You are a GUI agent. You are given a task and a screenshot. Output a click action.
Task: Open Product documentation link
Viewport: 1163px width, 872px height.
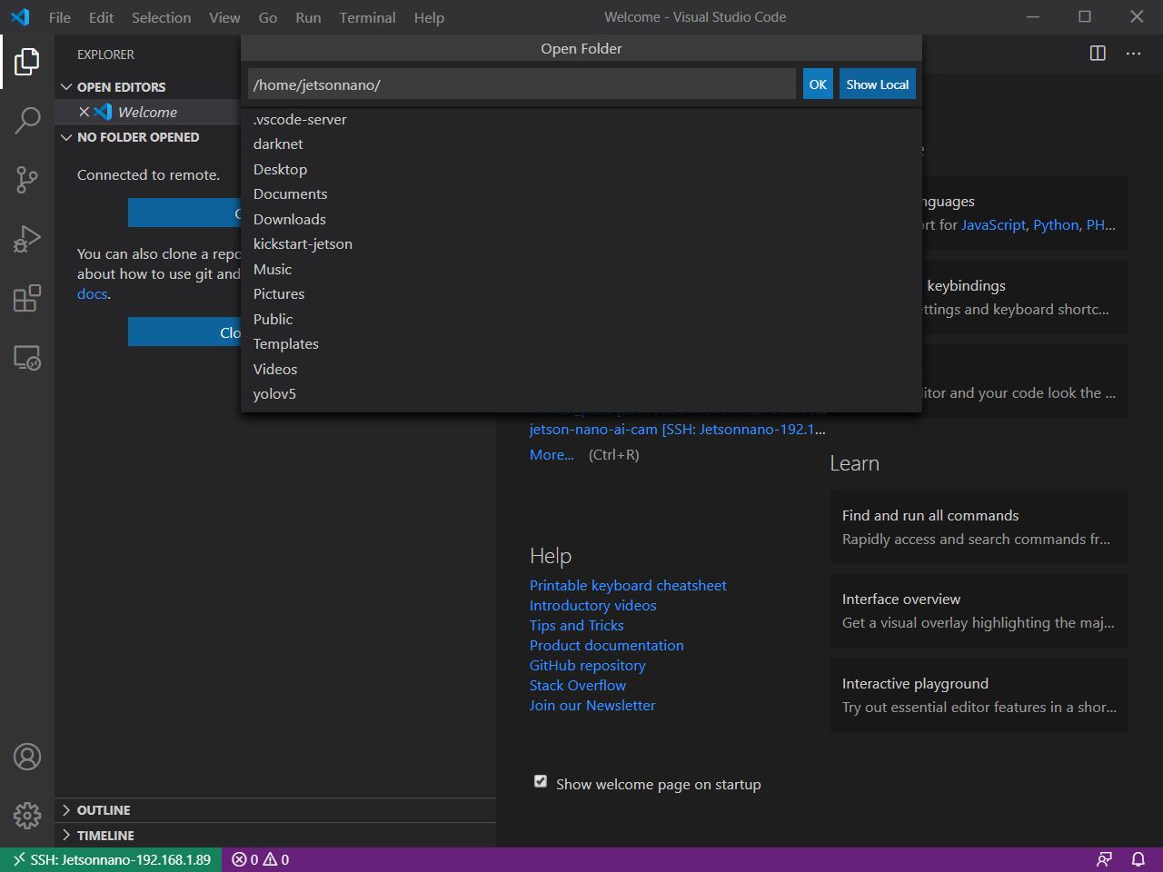[x=606, y=646]
